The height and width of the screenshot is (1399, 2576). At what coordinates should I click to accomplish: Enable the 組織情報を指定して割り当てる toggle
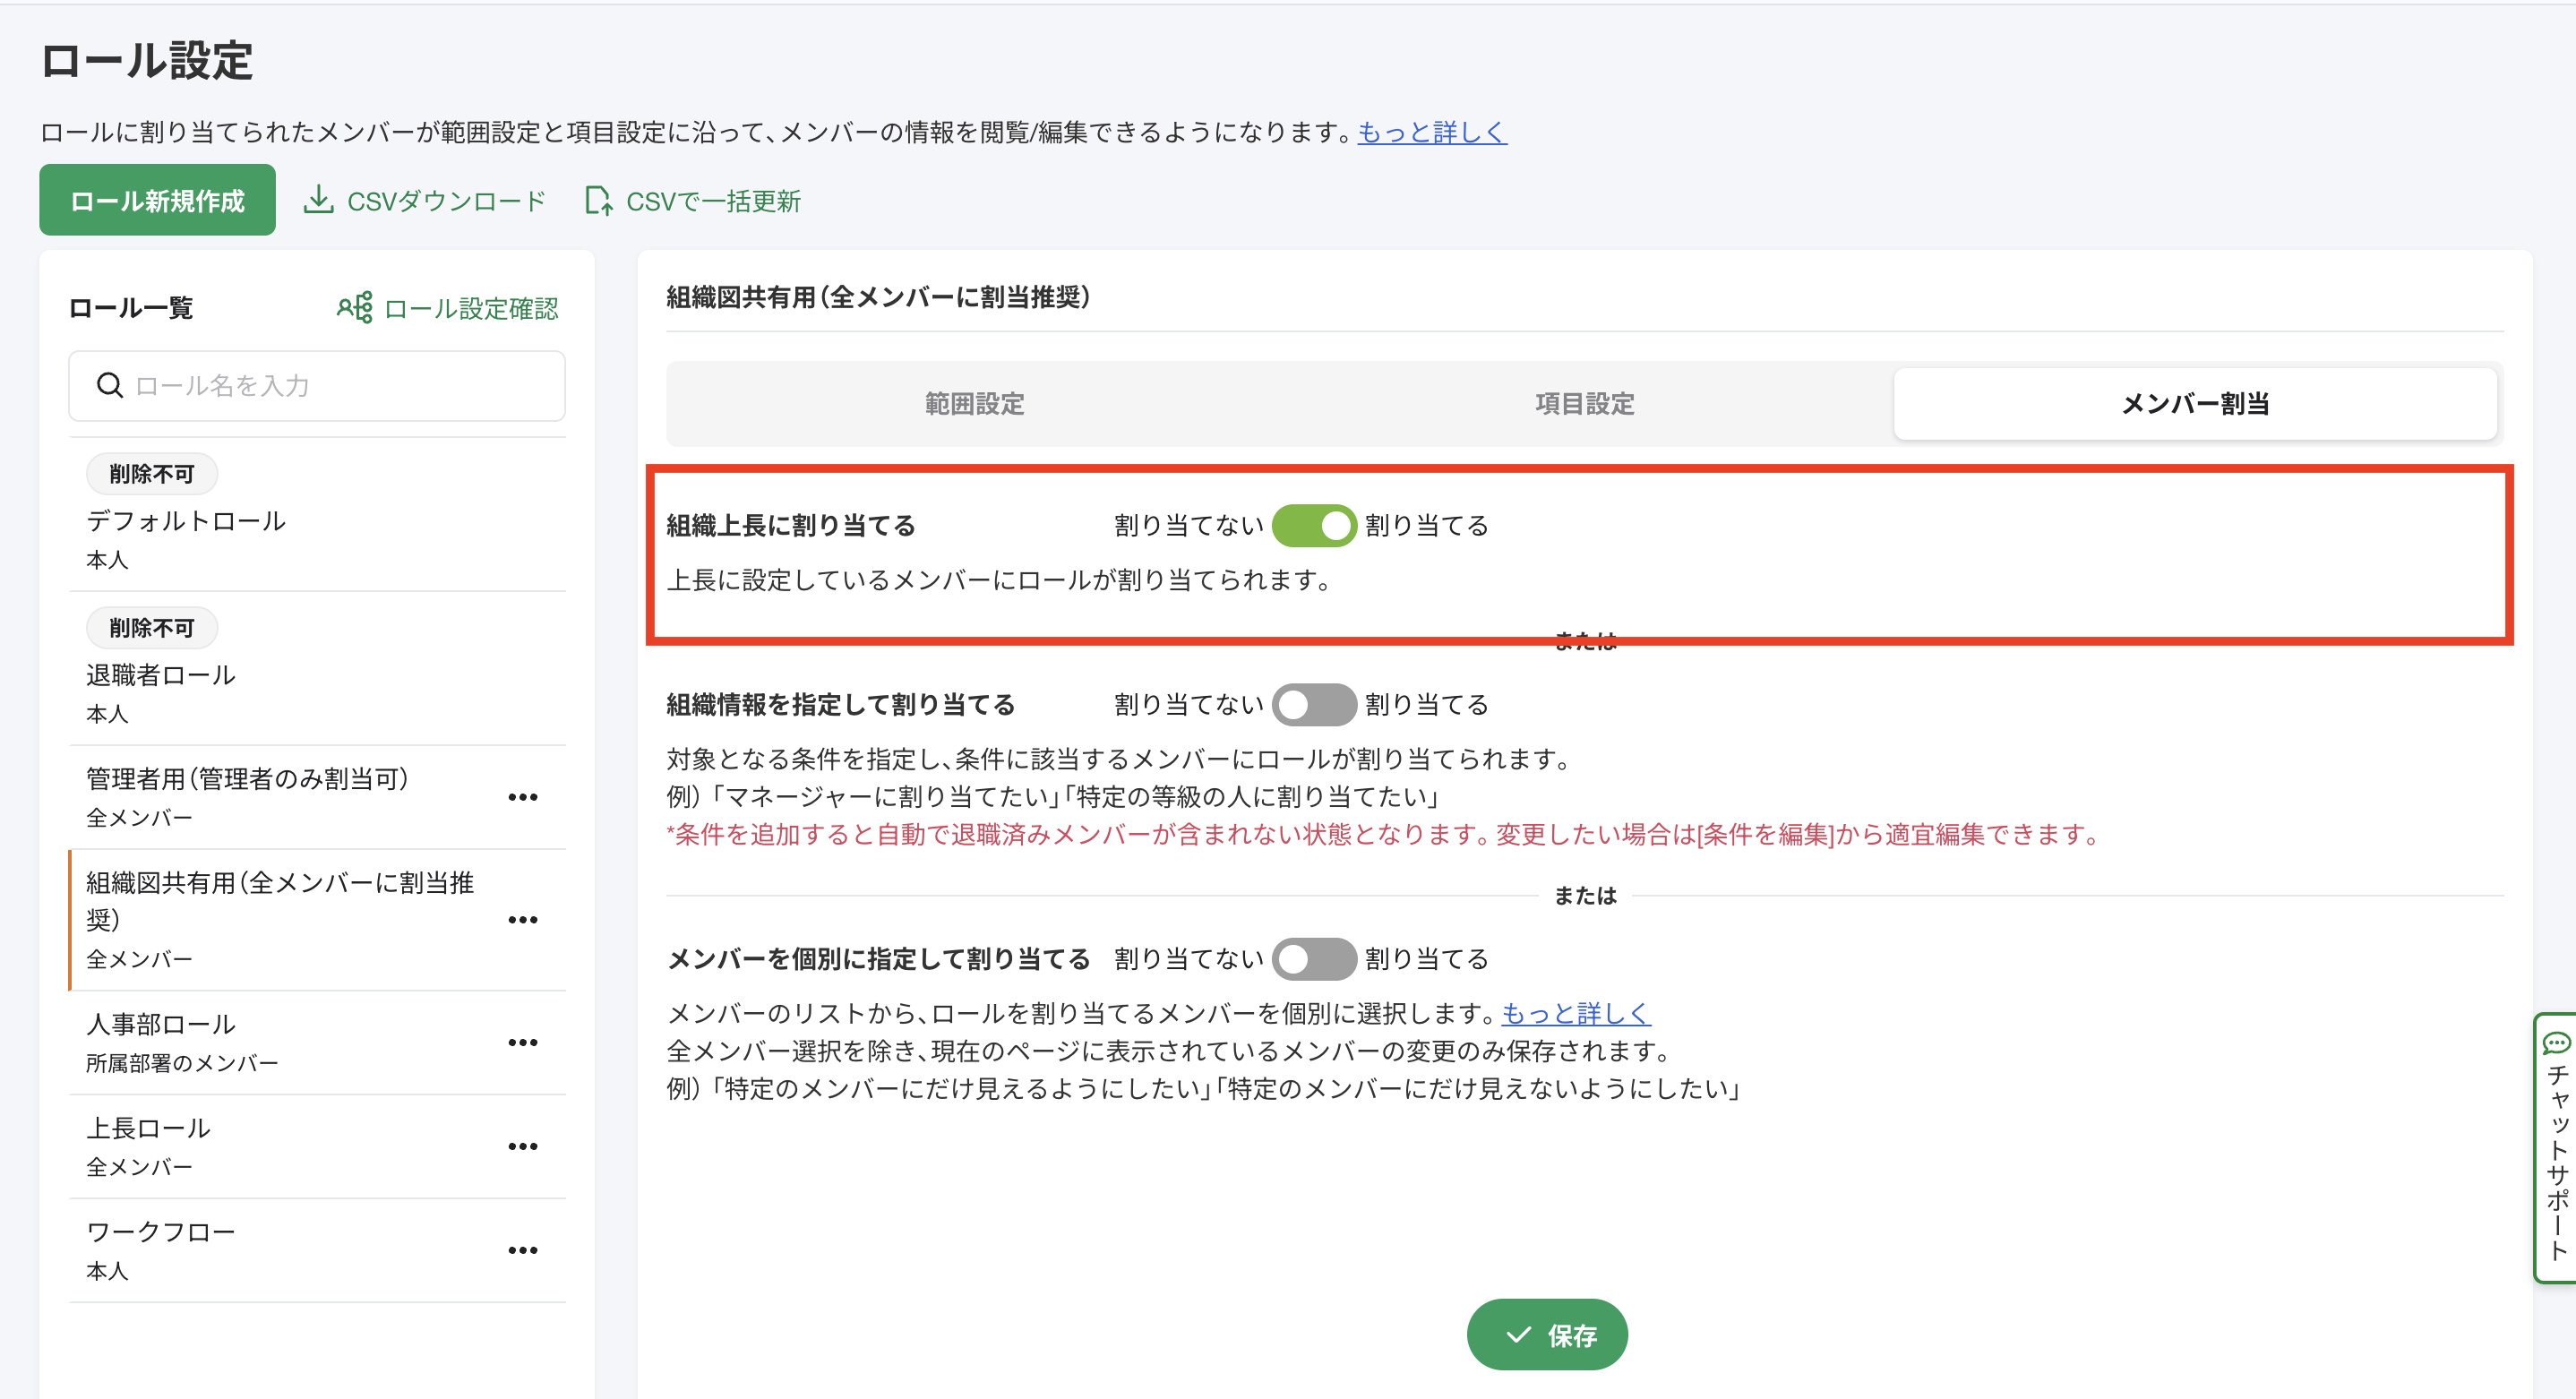1313,704
